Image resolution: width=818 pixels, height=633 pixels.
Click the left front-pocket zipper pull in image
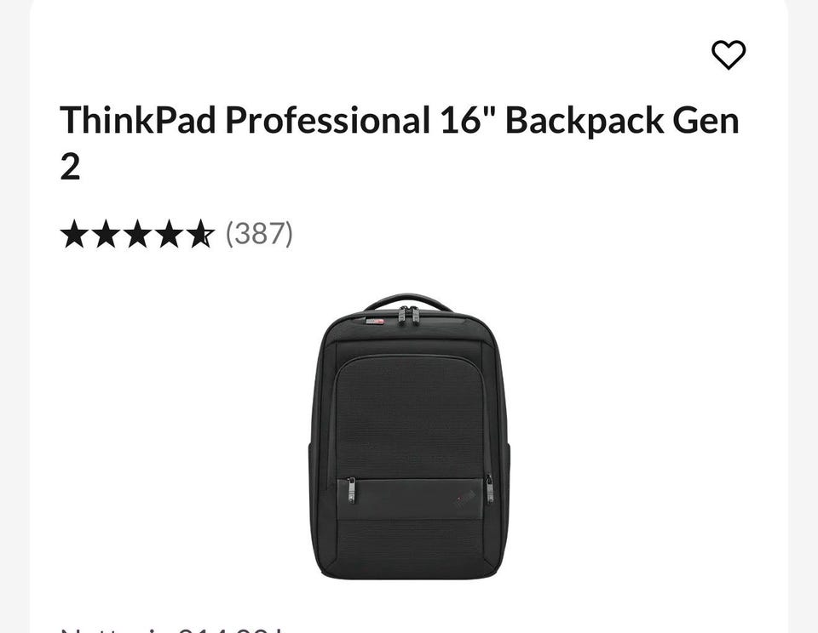tap(351, 490)
